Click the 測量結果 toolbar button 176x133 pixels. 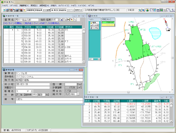point(39,10)
